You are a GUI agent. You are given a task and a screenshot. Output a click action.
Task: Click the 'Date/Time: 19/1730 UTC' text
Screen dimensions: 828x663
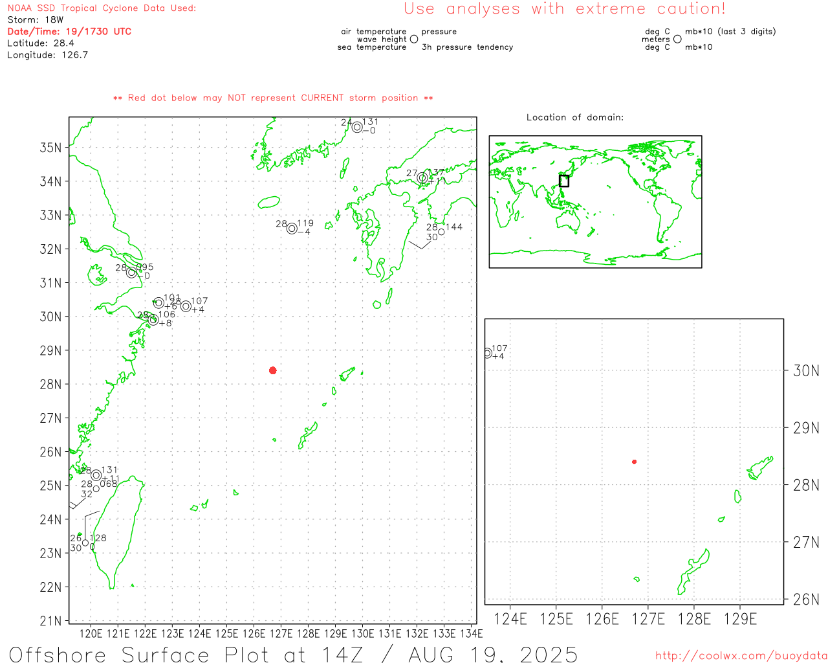click(x=69, y=32)
